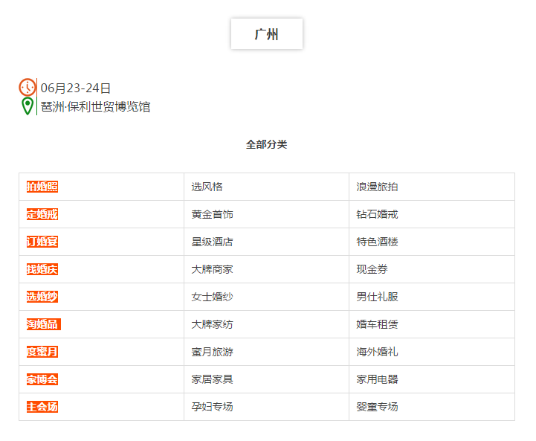Open the 选婚纱 category
Viewport: 536px width, 441px height.
click(x=42, y=297)
